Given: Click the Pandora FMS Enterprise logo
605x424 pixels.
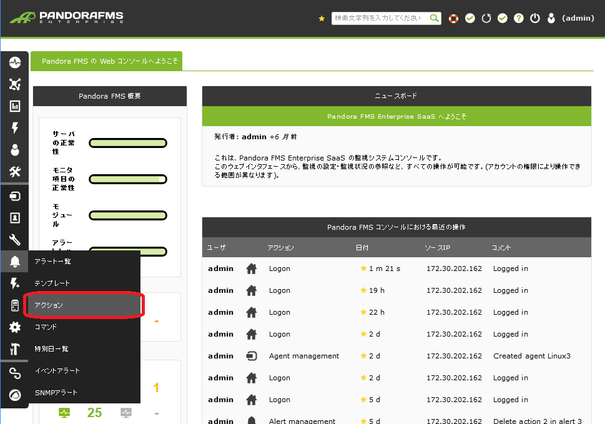Looking at the screenshot, I should tap(66, 17).
